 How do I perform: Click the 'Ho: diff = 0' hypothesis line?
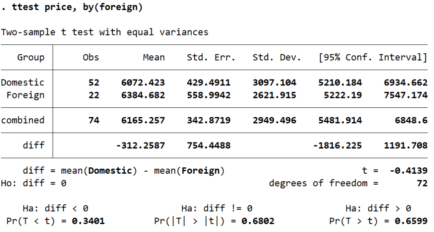pos(34,183)
